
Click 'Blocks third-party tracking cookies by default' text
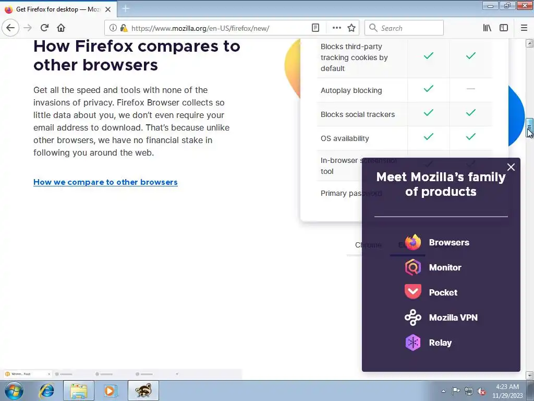[x=354, y=57]
